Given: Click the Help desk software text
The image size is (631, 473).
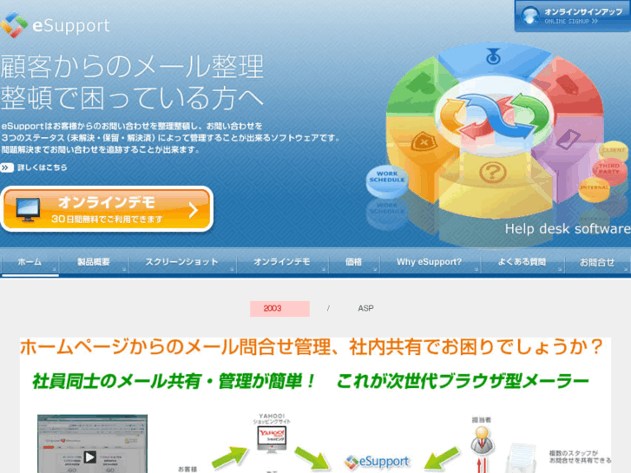Looking at the screenshot, I should tap(568, 229).
